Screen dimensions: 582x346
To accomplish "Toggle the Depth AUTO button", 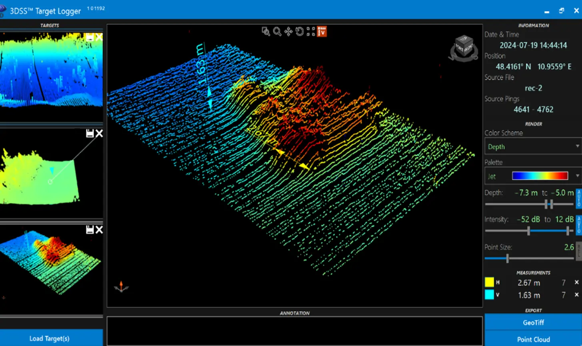I will tap(579, 199).
